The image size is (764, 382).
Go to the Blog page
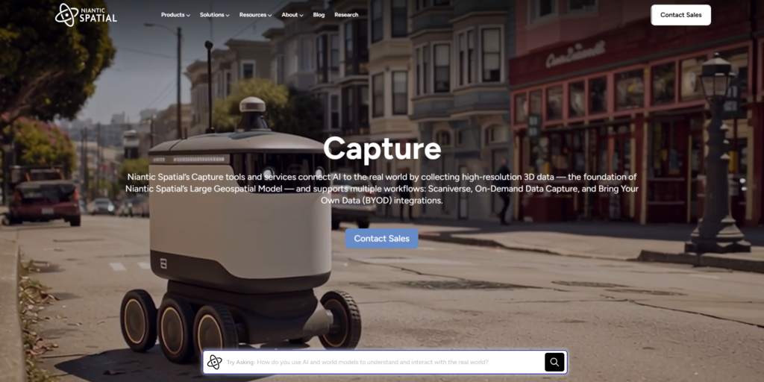(x=319, y=15)
